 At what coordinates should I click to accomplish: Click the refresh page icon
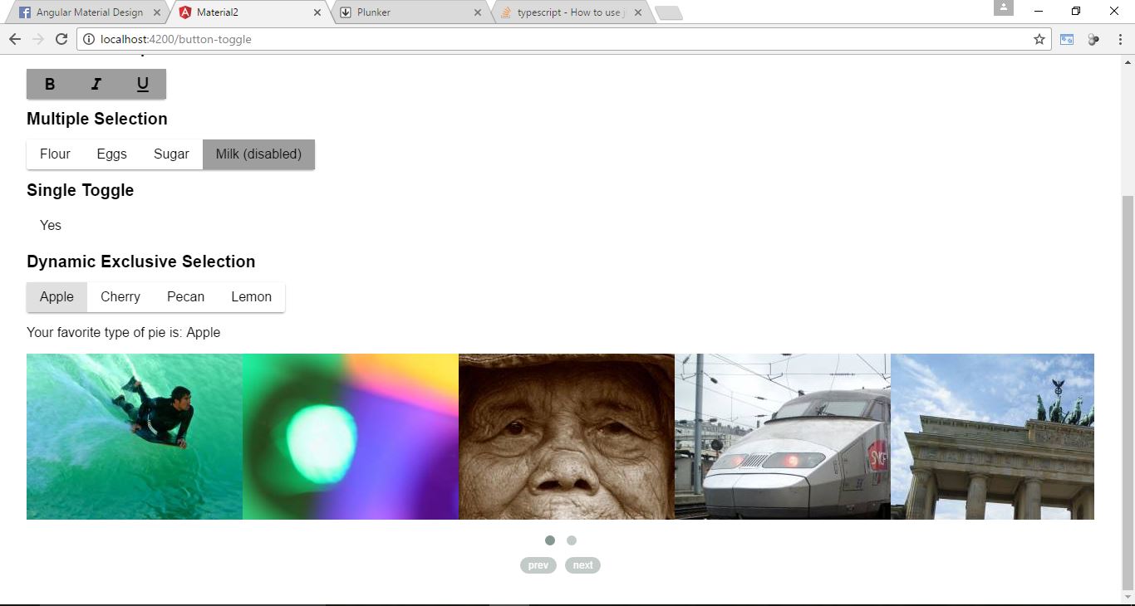61,39
